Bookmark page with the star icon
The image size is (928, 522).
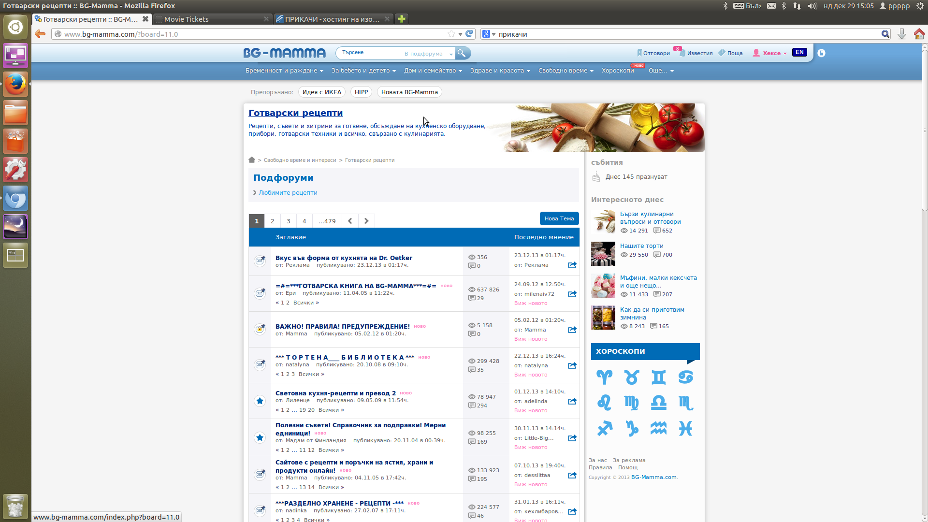pyautogui.click(x=451, y=34)
